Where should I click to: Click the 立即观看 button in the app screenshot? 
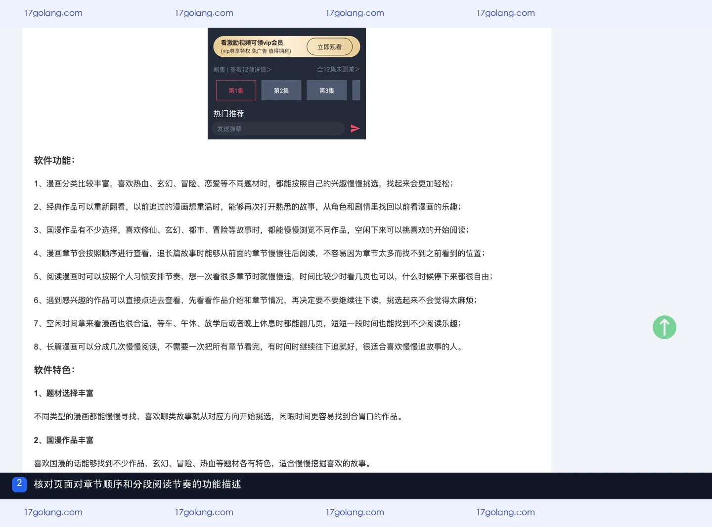[330, 47]
